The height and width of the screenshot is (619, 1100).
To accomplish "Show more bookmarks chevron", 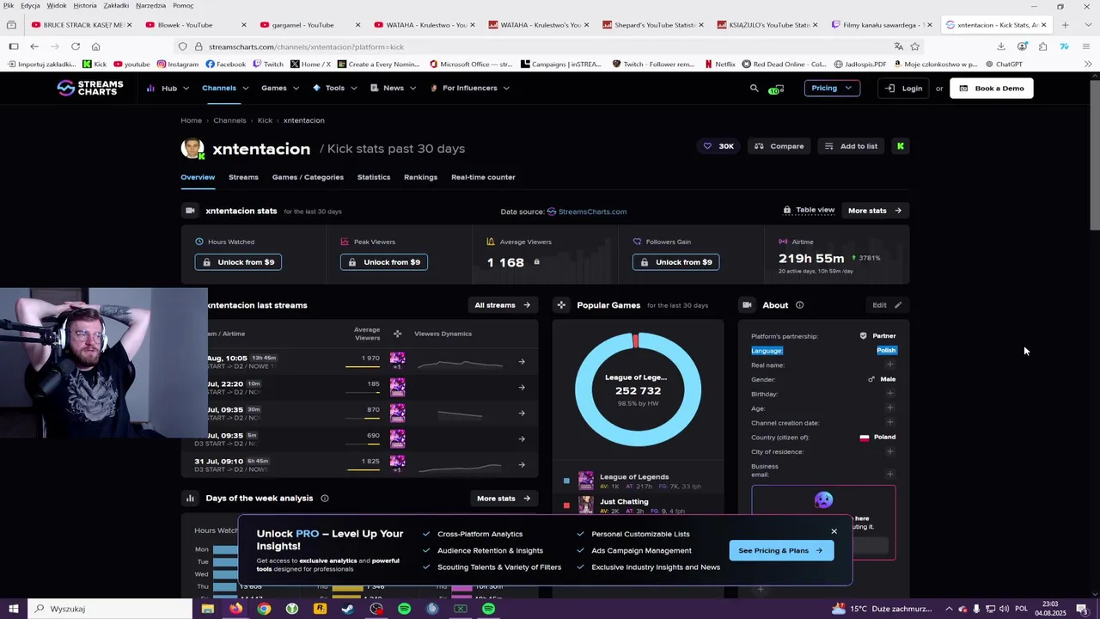I will 1088,64.
